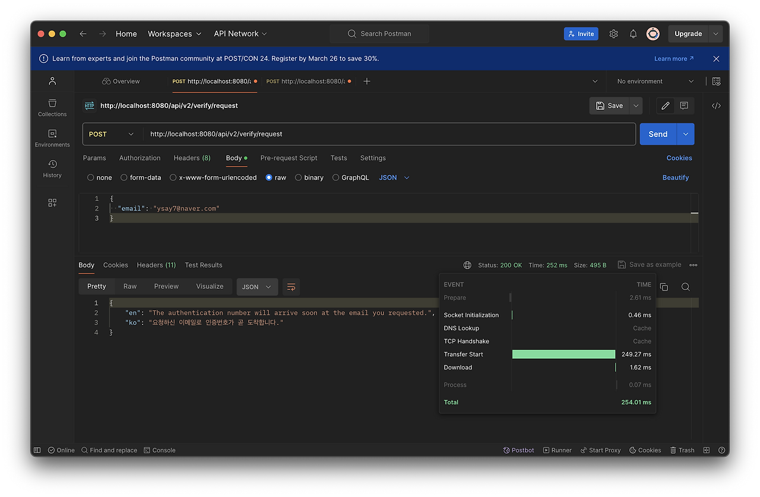Click the blue Send button

(x=658, y=134)
